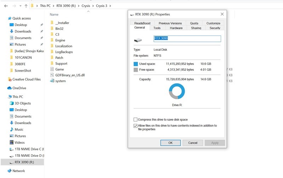The width and height of the screenshot is (283, 178).
Task: Open the recent locations dropdown arrow
Action: click(x=21, y=6)
